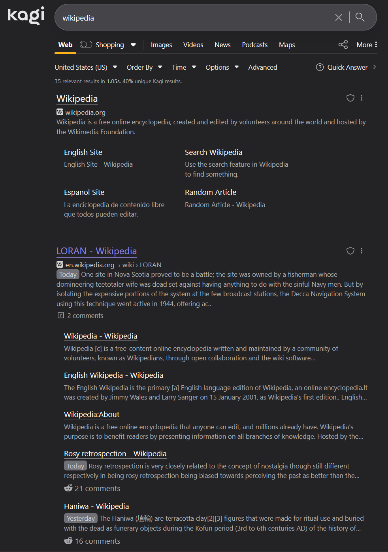Image resolution: width=388 pixels, height=552 pixels.
Task: Clear the search query with X
Action: pos(339,17)
